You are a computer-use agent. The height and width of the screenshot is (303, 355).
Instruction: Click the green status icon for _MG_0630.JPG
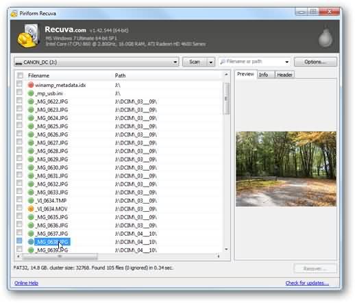coord(31,167)
